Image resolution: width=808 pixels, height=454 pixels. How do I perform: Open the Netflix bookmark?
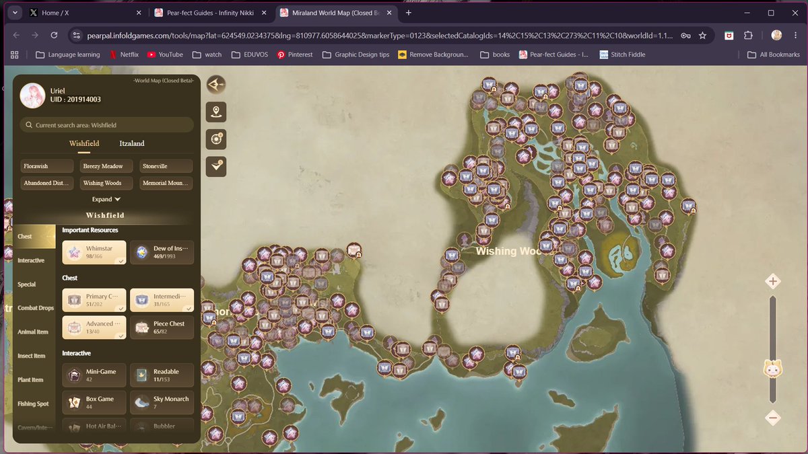tap(124, 54)
